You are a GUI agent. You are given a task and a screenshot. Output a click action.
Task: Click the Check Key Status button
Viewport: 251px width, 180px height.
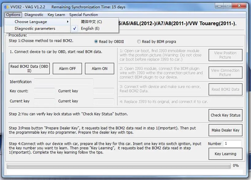click(225, 115)
